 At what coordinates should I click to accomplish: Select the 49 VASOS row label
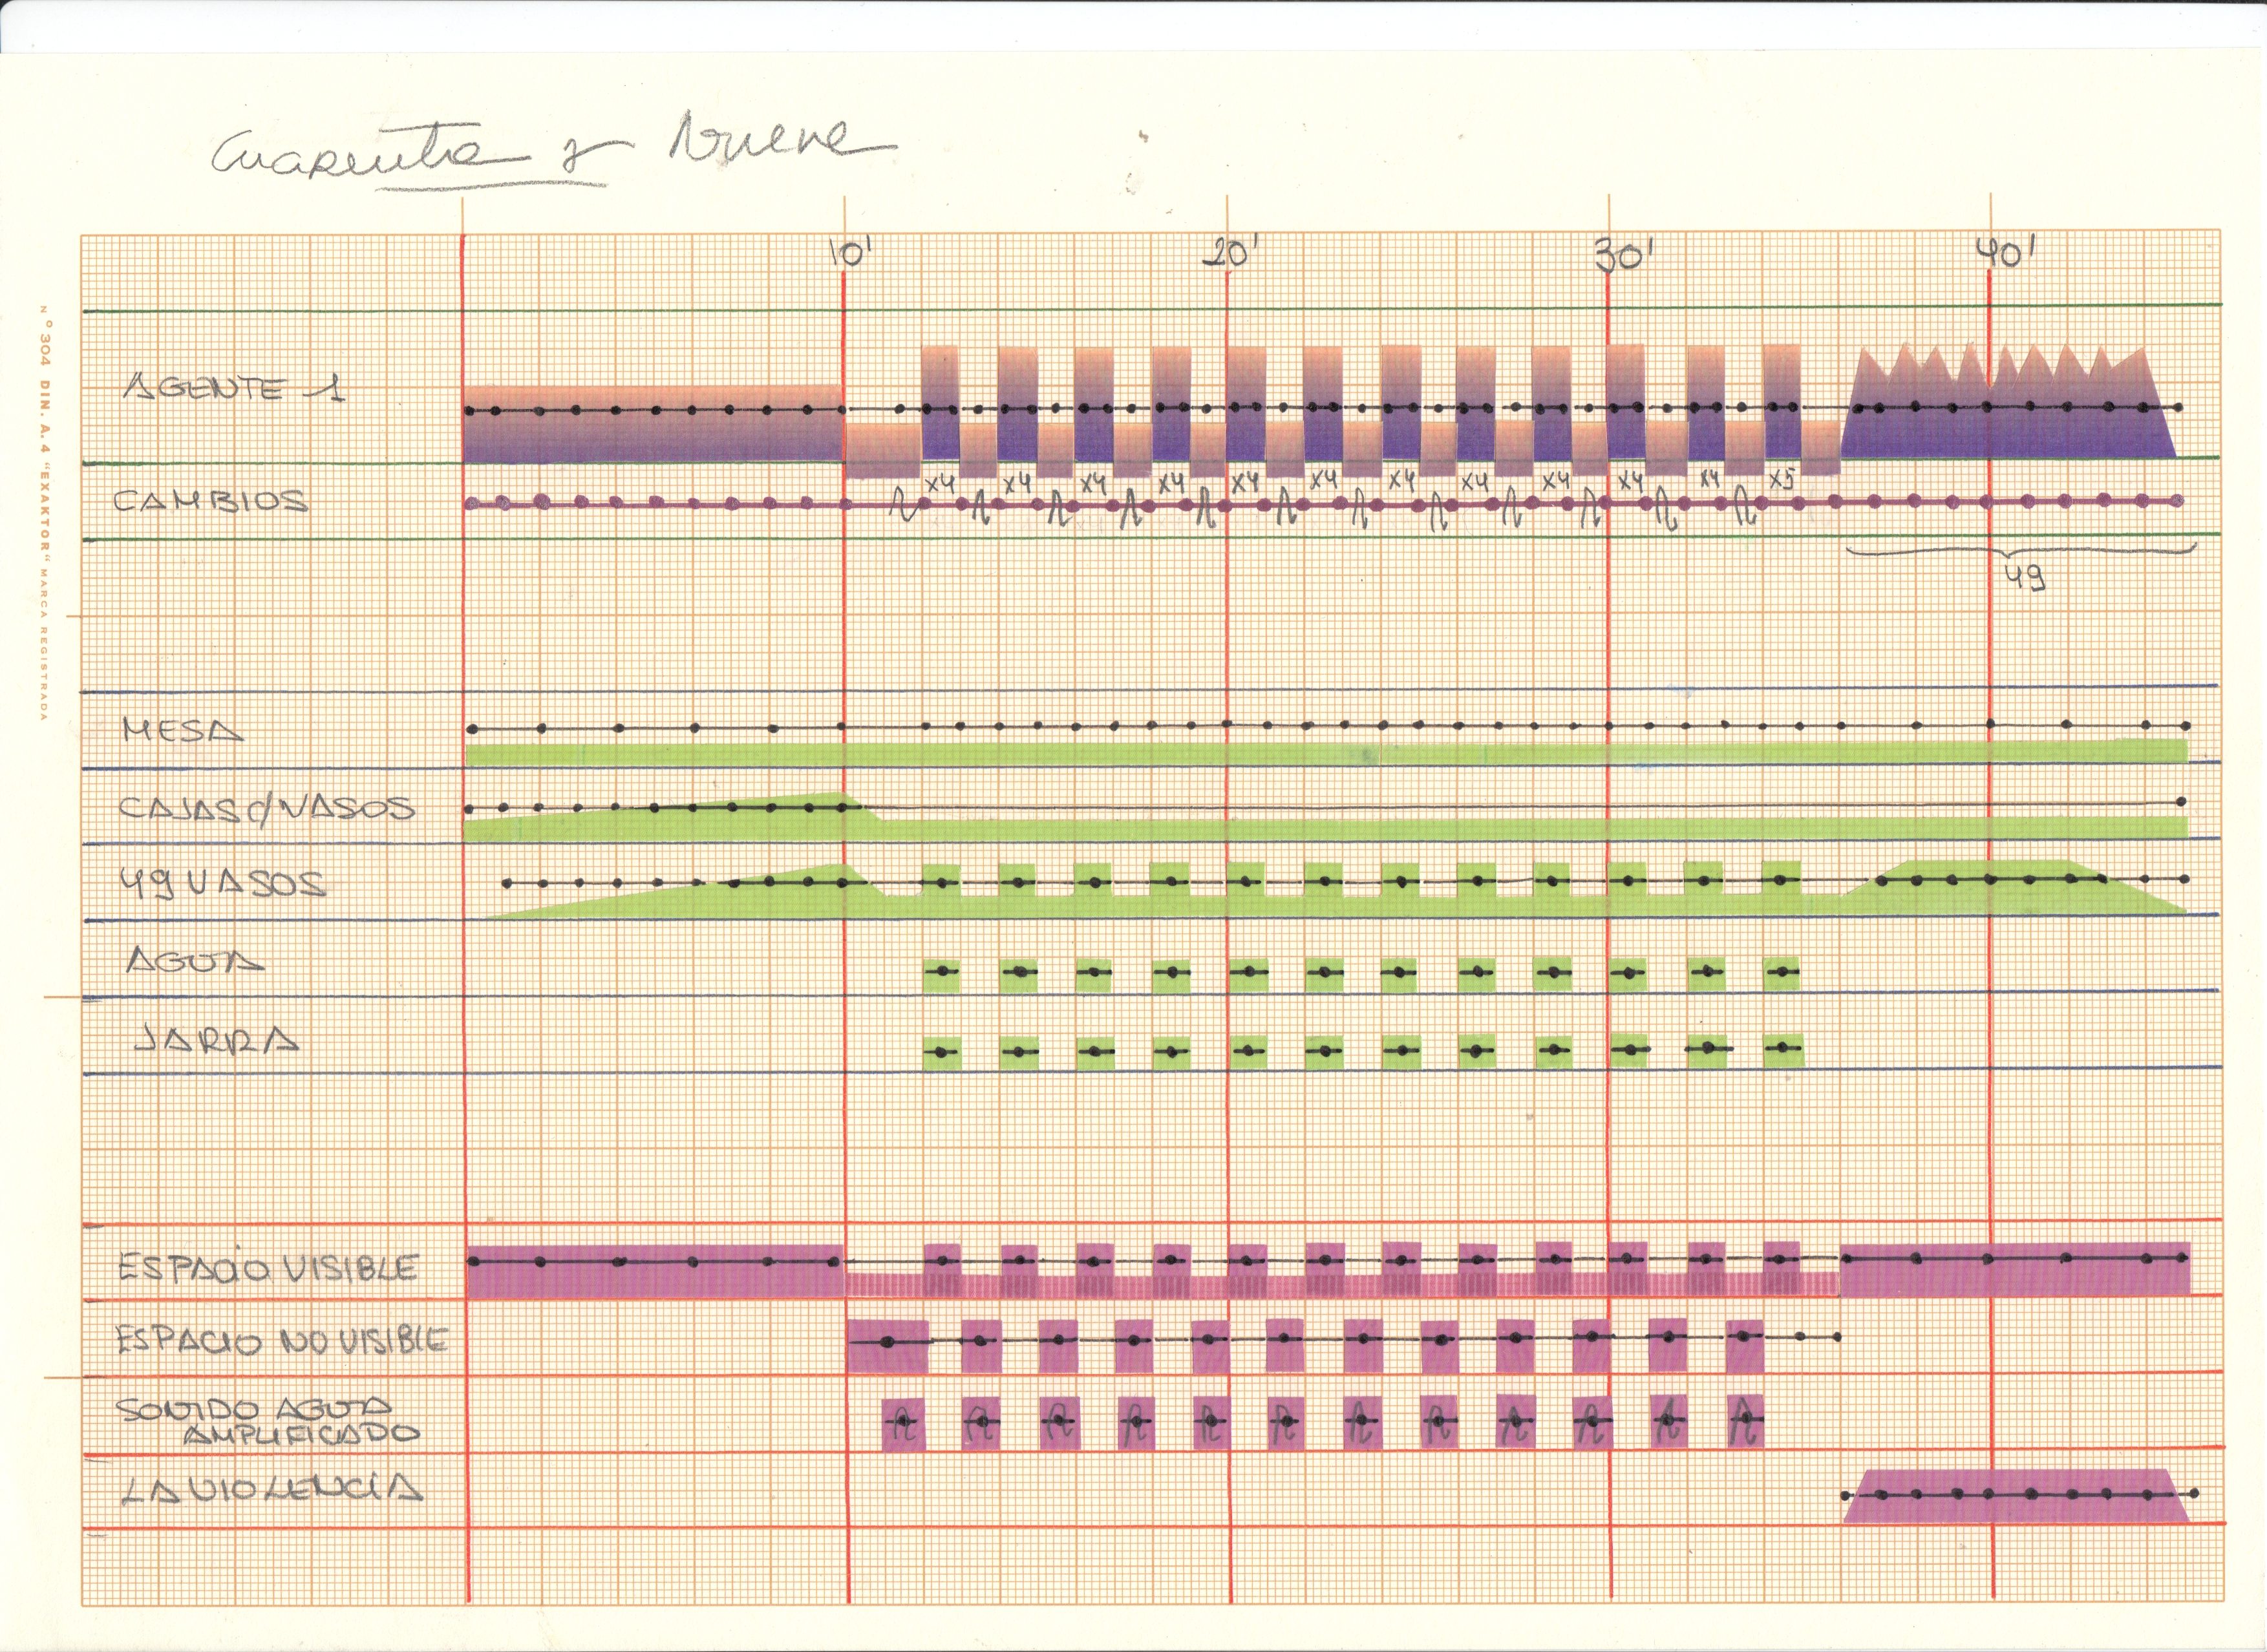[222, 884]
